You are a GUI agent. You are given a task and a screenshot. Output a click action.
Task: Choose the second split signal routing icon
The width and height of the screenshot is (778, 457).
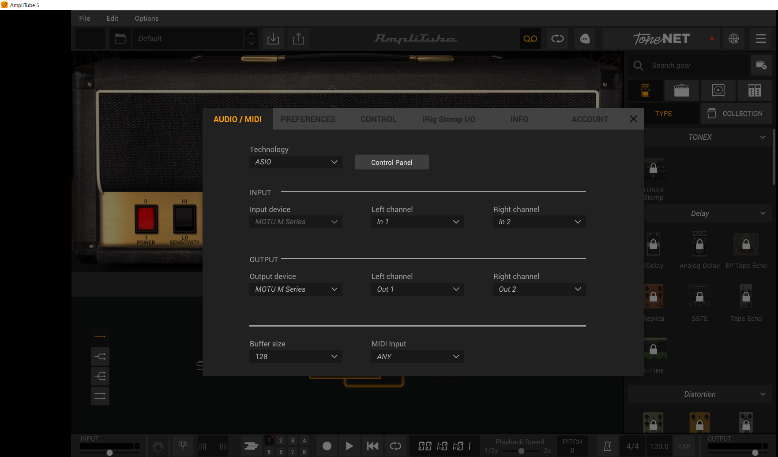click(x=100, y=357)
